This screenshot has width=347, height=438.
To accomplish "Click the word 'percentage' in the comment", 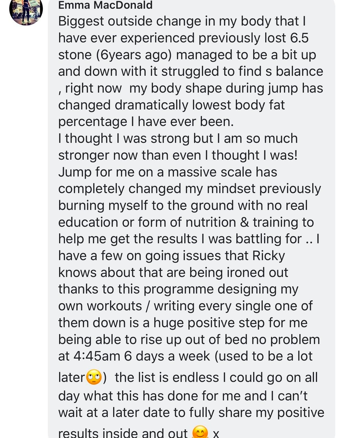I will [93, 122].
